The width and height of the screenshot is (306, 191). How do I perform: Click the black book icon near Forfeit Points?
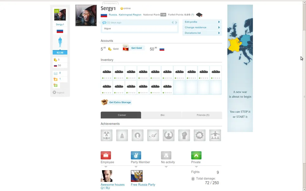click(x=199, y=15)
